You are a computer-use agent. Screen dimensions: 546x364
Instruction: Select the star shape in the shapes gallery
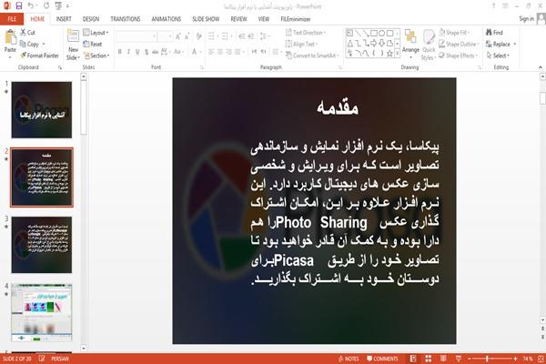click(389, 54)
